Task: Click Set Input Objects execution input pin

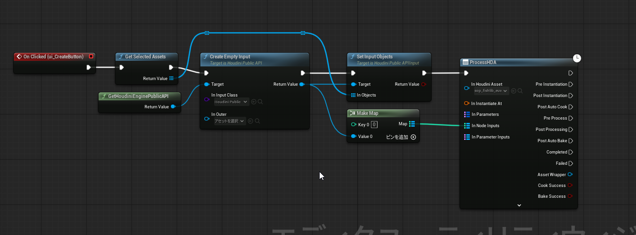Action: [354, 73]
